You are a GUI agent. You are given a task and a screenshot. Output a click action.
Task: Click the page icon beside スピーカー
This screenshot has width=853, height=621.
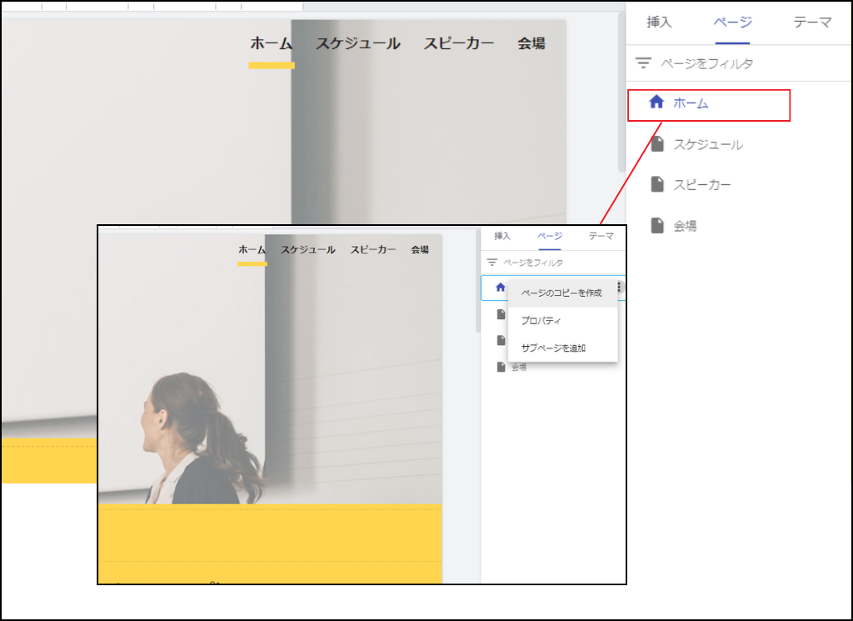coord(659,185)
